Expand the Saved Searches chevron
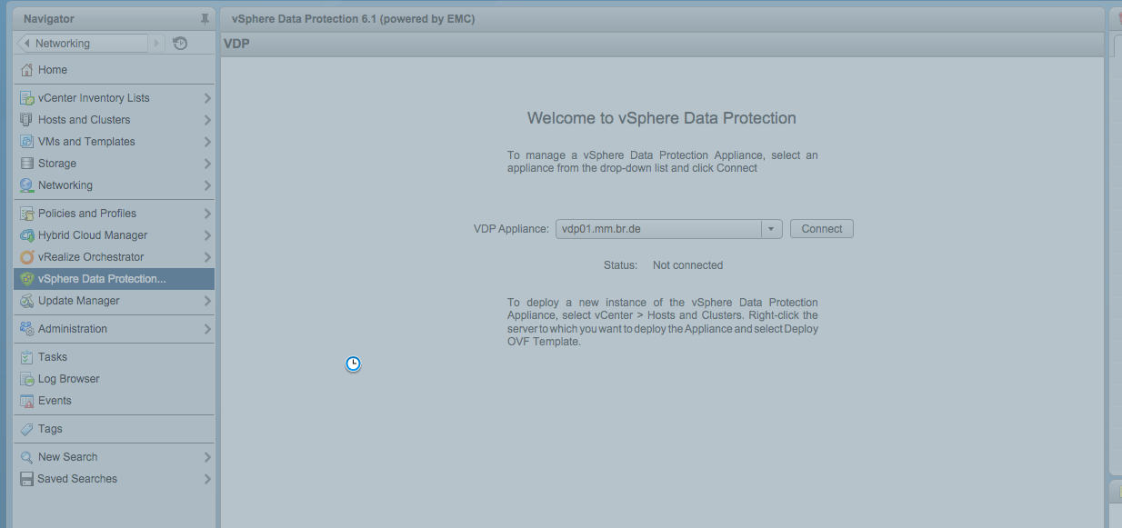1122x528 pixels. tap(207, 479)
